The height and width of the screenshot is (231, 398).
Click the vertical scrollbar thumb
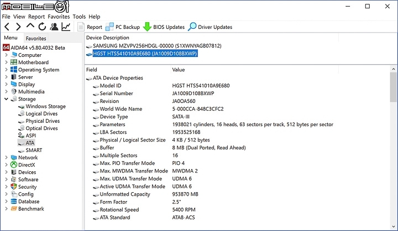click(x=394, y=87)
